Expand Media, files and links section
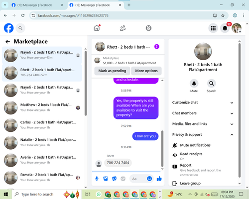249x199 pixels. (x=203, y=124)
